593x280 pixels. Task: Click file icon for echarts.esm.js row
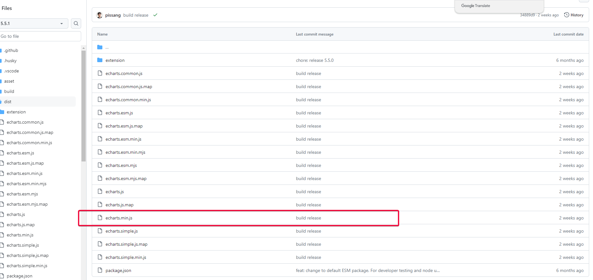[x=100, y=113]
